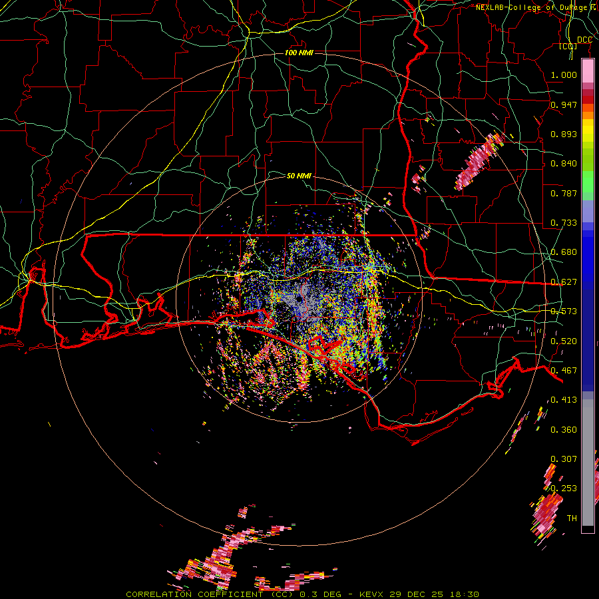Select the 0.307 legend value
Image resolution: width=599 pixels, height=599 pixels.
564,459
